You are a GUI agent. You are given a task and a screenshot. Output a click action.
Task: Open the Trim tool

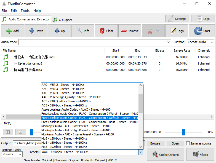153,31
